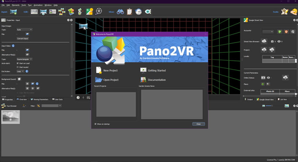Open the User Data toolbar icon
The width and height of the screenshot is (298, 162).
pyautogui.click(x=52, y=12)
